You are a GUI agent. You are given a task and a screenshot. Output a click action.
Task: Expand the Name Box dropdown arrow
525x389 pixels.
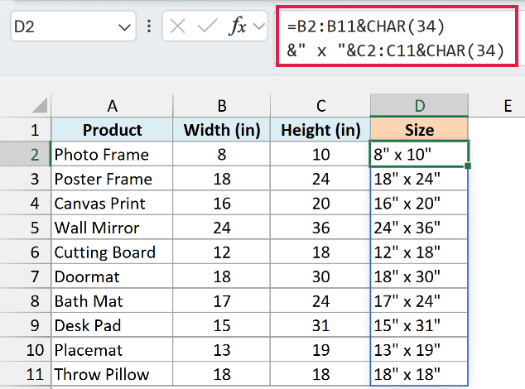pos(124,26)
